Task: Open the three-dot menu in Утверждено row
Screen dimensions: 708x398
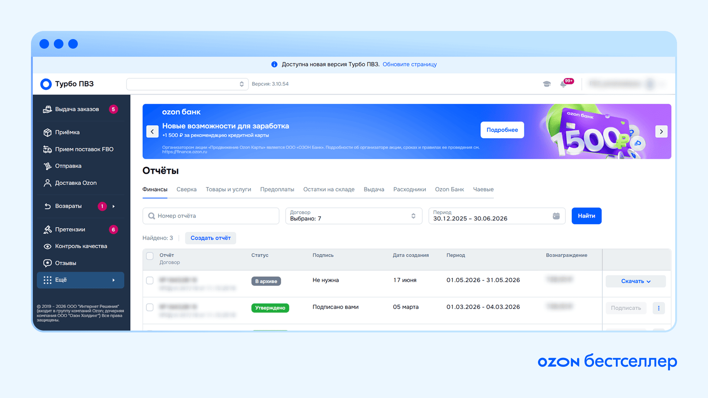Action: tap(659, 308)
